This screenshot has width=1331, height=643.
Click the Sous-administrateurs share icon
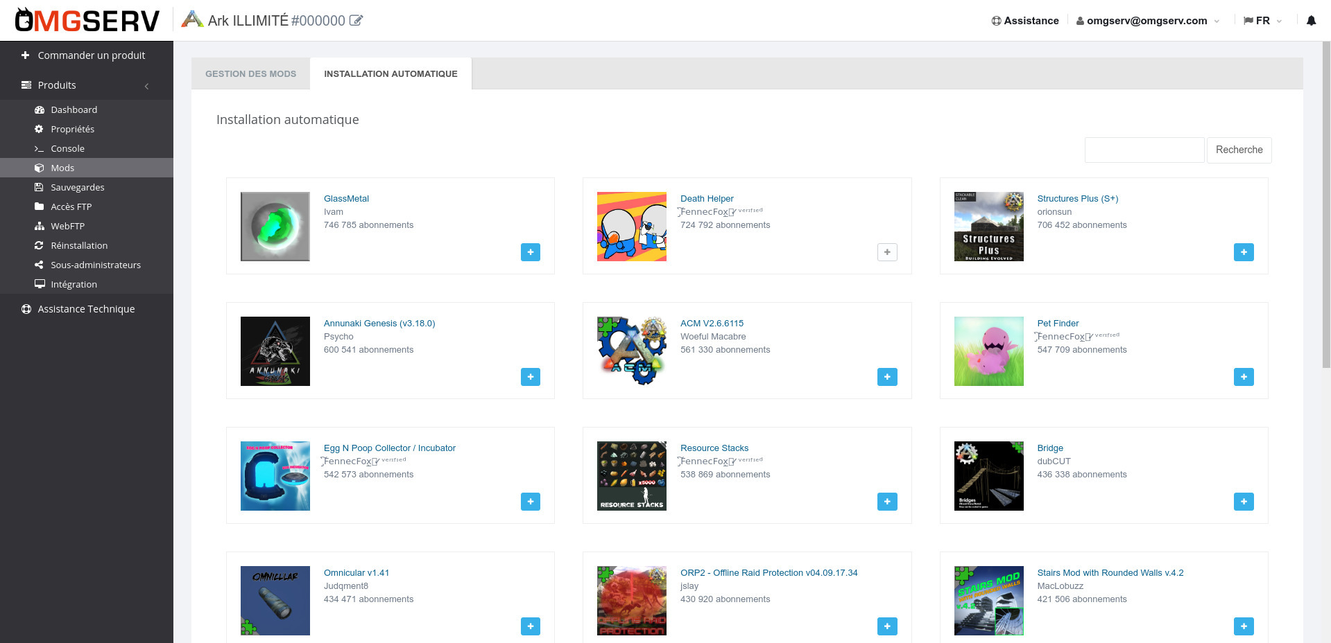coord(39,265)
